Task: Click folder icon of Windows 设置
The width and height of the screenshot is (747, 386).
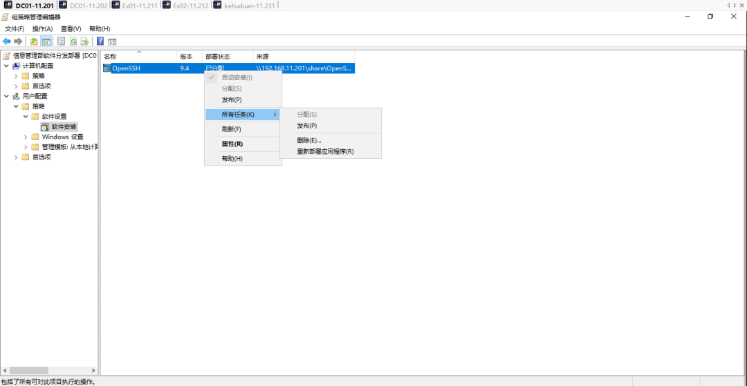Action: point(35,137)
